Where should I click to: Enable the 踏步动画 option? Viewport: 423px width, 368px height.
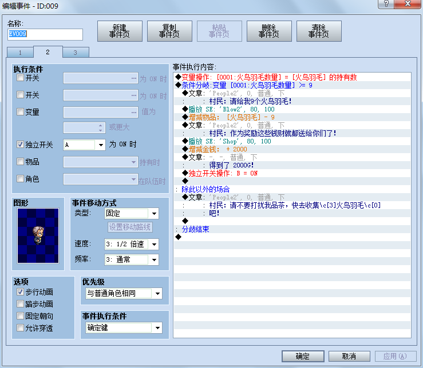[20, 304]
